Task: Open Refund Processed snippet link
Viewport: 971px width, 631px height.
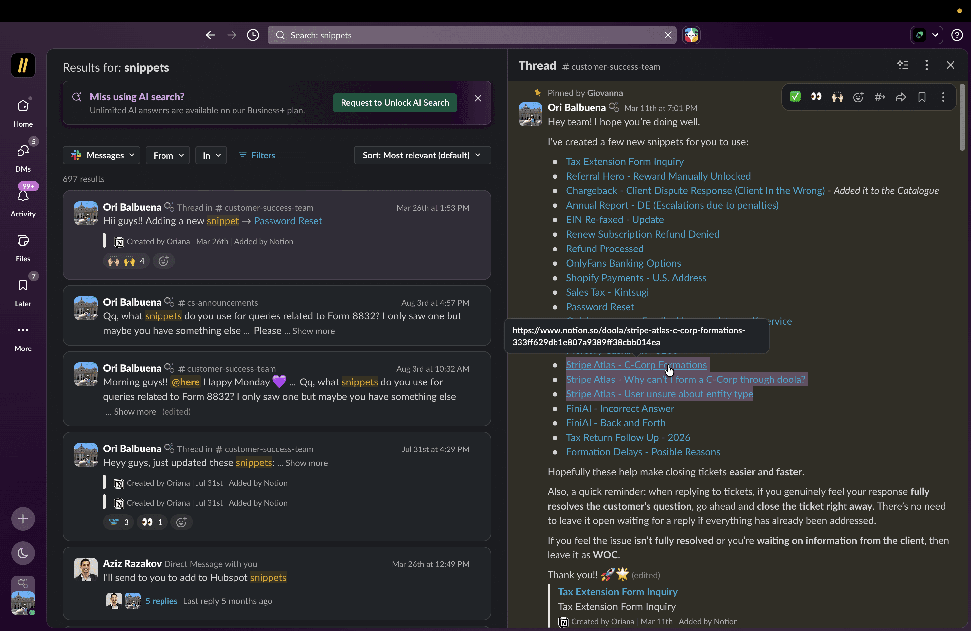Action: pos(604,249)
